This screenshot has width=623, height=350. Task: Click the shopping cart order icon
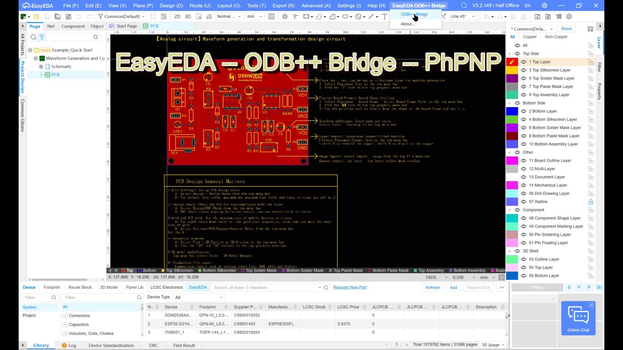pos(558,17)
